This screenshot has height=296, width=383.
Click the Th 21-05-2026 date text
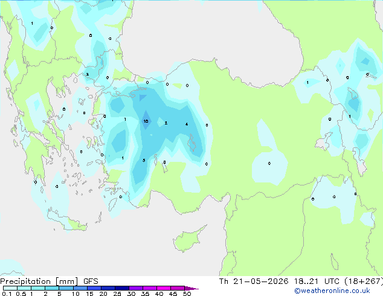tap(254, 282)
